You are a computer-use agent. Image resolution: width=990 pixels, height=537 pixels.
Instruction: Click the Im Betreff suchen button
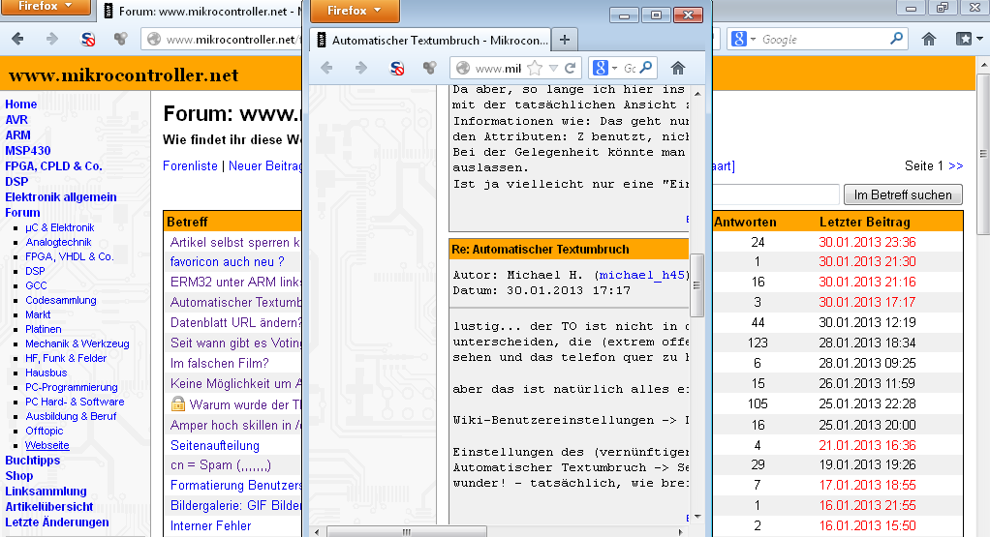coord(903,194)
